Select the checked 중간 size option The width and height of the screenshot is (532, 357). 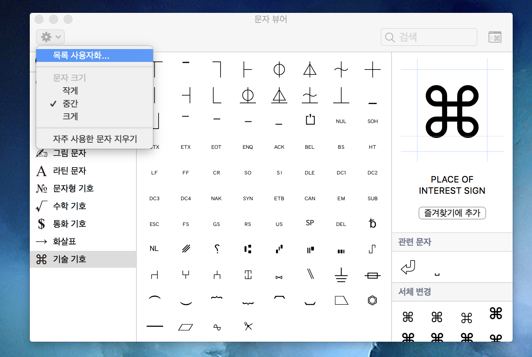click(x=70, y=104)
